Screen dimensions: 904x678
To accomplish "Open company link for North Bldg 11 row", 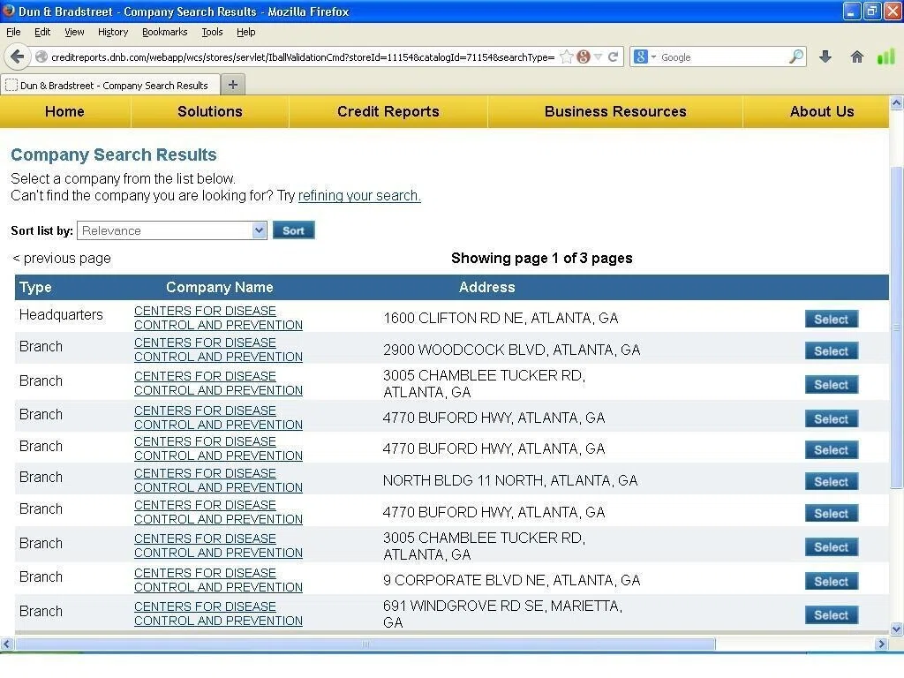I will (x=219, y=480).
